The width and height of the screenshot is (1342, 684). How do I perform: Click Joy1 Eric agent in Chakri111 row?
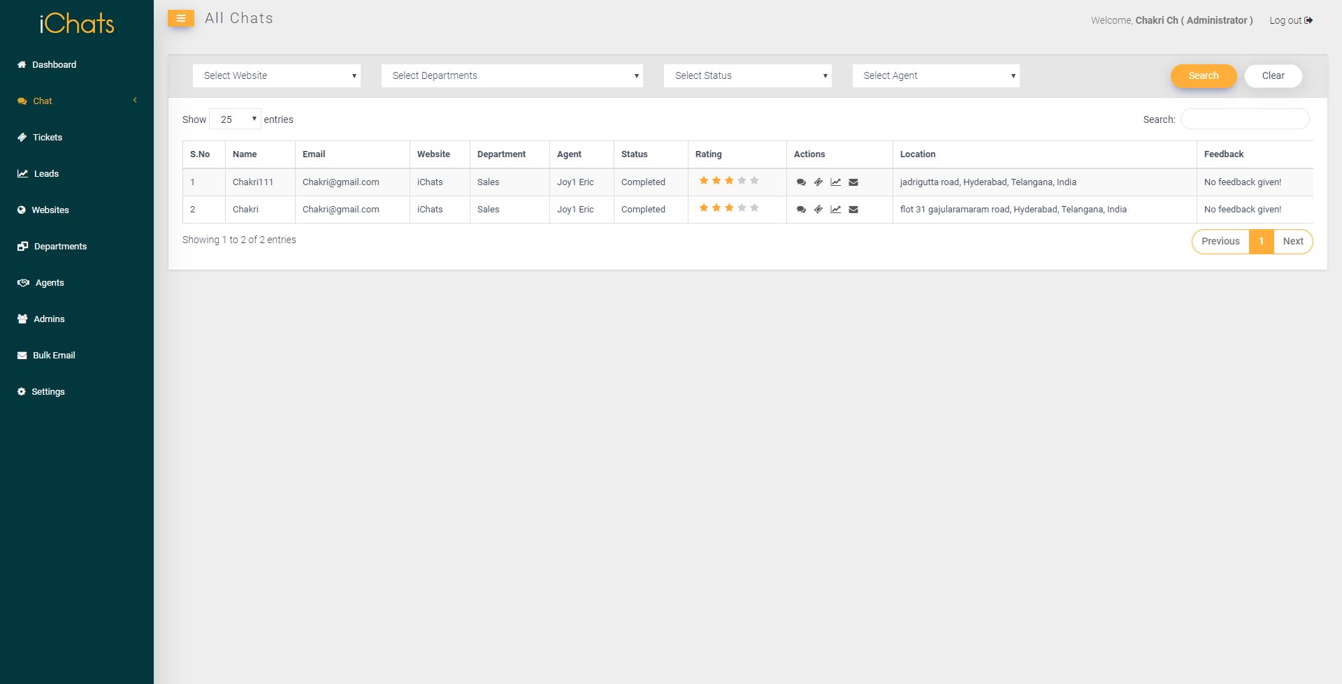point(575,182)
